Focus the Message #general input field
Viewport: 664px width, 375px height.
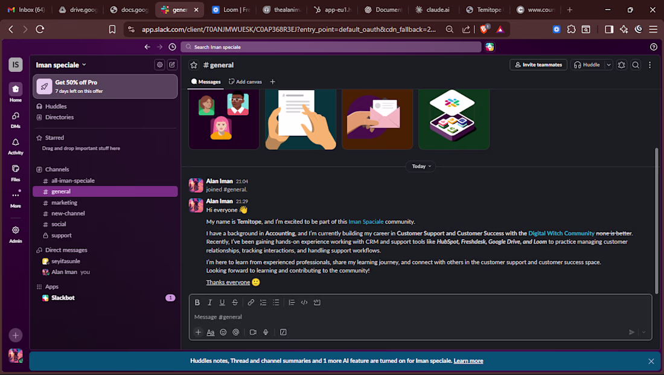tap(420, 317)
